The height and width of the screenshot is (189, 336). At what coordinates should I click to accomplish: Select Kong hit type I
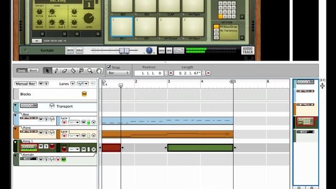click(216, 27)
